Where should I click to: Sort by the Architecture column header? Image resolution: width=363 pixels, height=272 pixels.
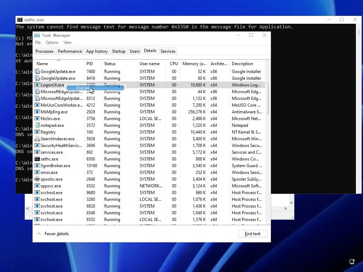tap(219, 64)
